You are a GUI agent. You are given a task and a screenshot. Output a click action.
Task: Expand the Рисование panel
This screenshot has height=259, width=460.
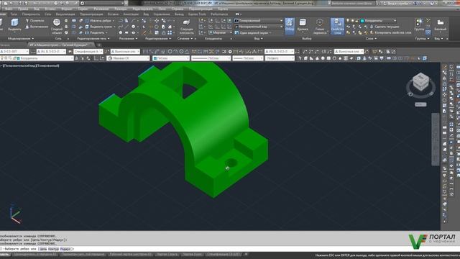128,38
